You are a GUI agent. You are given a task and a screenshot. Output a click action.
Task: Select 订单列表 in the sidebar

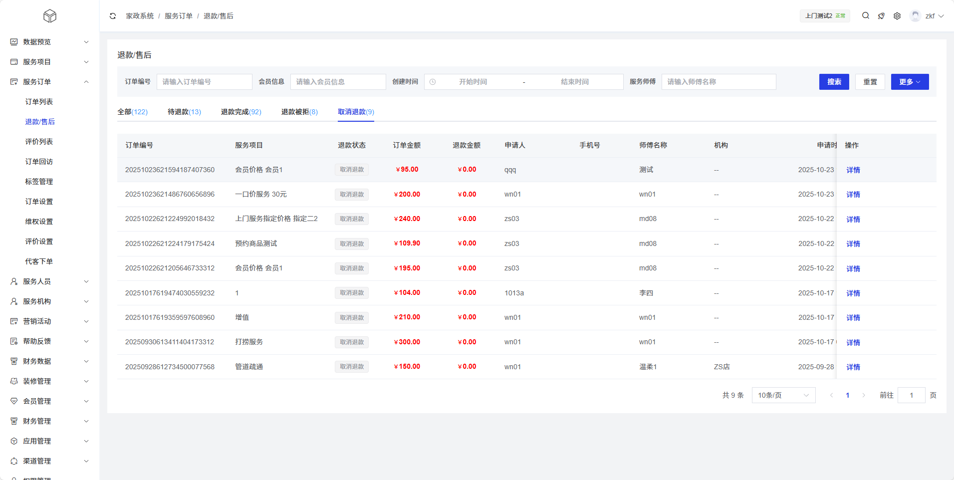[39, 102]
